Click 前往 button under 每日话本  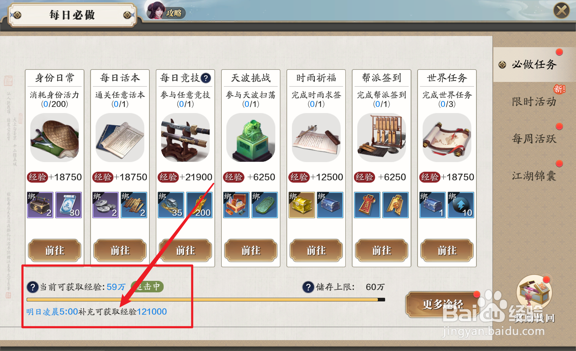tap(120, 250)
